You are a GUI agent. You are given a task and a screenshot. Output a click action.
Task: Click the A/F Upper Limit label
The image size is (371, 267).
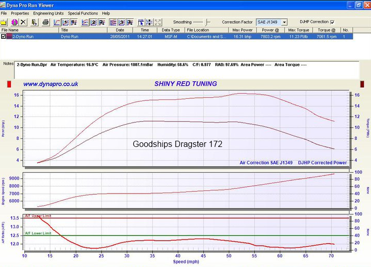click(x=38, y=216)
